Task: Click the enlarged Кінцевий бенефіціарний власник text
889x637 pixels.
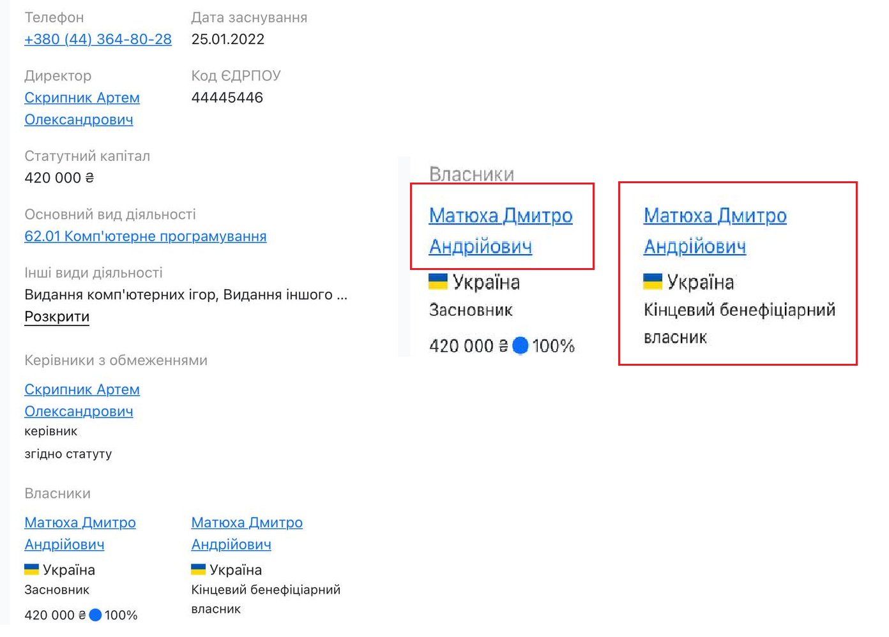Action: pos(740,324)
